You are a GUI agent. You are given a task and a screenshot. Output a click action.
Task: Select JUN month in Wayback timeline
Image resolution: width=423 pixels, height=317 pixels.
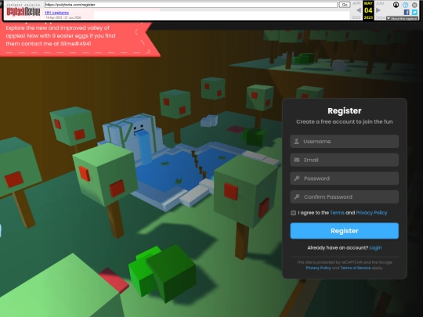click(x=380, y=3)
